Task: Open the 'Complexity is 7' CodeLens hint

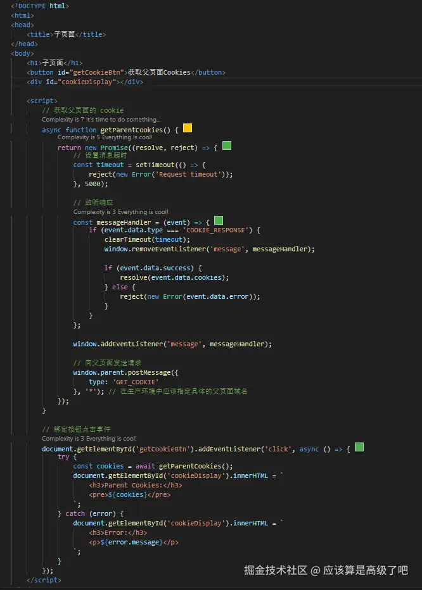Action: pyautogui.click(x=101, y=120)
